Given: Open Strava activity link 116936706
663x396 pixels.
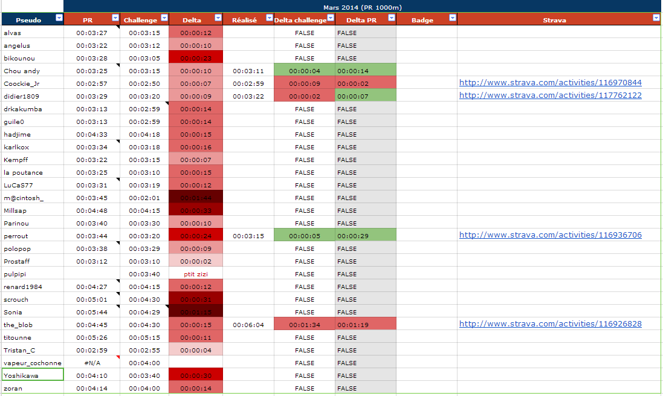Looking at the screenshot, I should pos(550,235).
